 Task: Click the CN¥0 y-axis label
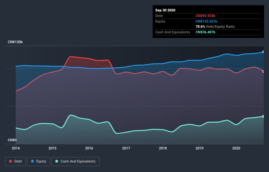[12, 140]
